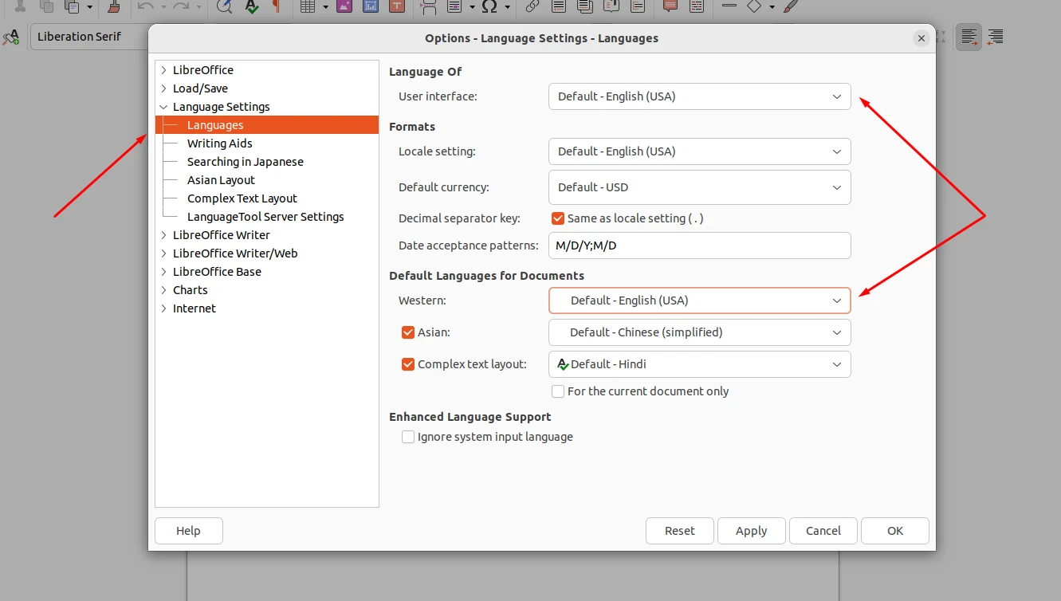Open Find and Replace magnifier icon
Viewport: 1061px width, 601px height.
[x=224, y=6]
